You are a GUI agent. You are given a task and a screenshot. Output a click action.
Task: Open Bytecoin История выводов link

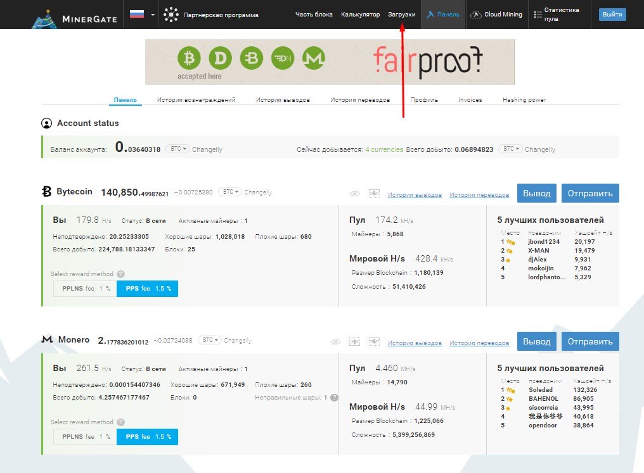(415, 195)
